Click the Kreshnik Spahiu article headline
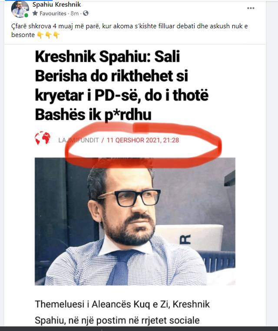The height and width of the screenshot is (331, 278). tap(122, 86)
